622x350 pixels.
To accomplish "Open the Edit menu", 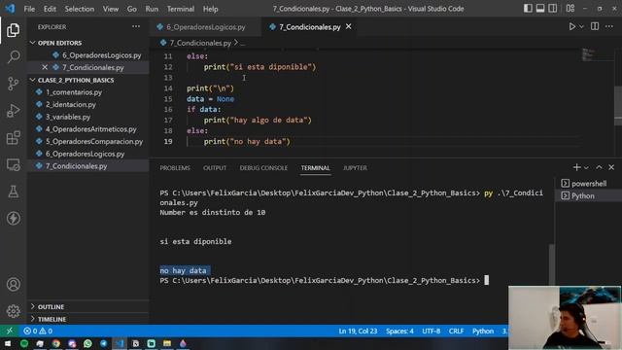I will [x=50, y=9].
